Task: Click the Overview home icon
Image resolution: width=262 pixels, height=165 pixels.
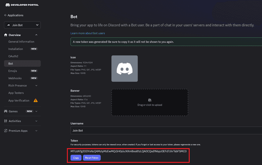Action: (6, 35)
